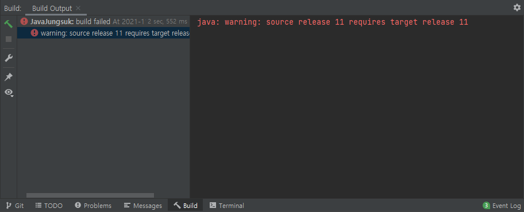Click the horizontal scrollbar in build tree
The width and height of the screenshot is (524, 212).
tap(90, 195)
